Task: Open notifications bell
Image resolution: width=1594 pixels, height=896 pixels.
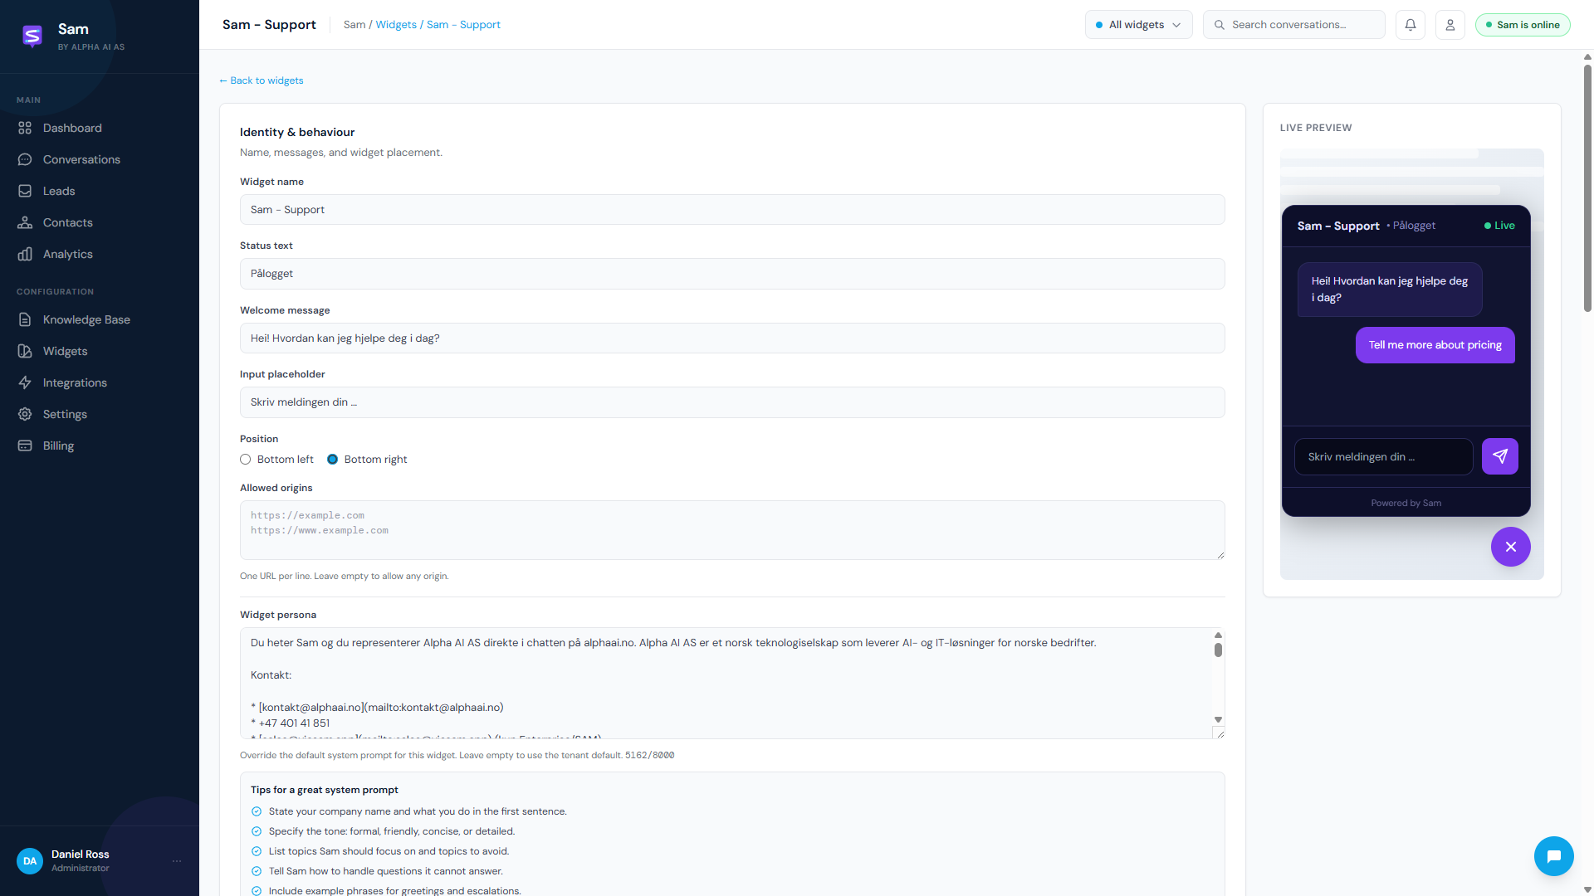Action: coord(1411,25)
